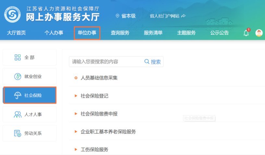Switch to 主题服务 tab
265x155 pixels.
tap(186, 33)
